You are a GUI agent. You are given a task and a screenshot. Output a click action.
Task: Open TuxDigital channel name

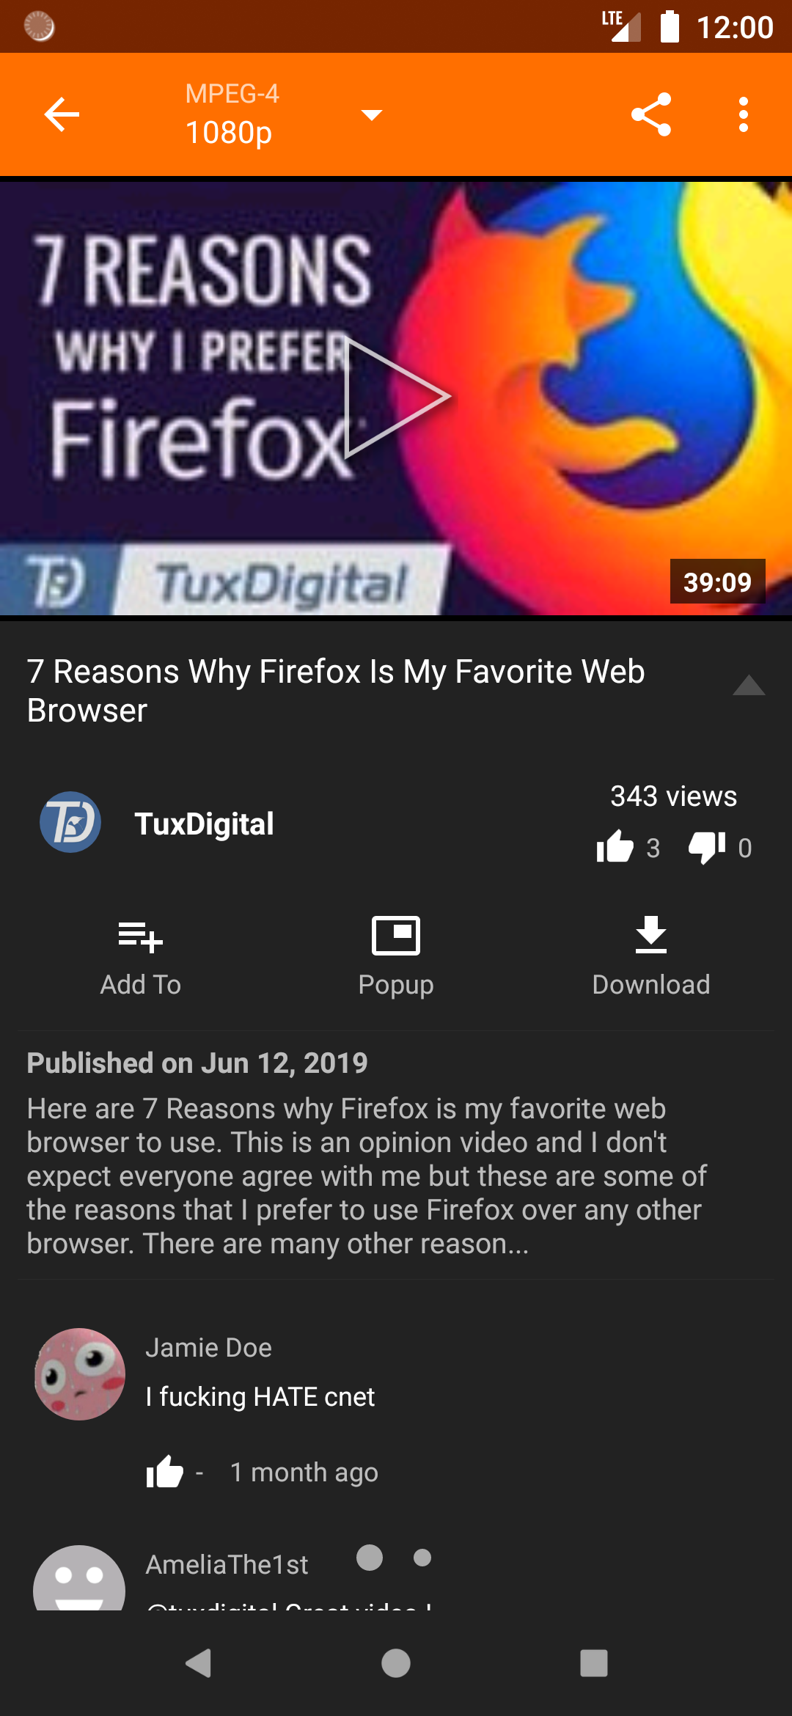[x=204, y=824]
